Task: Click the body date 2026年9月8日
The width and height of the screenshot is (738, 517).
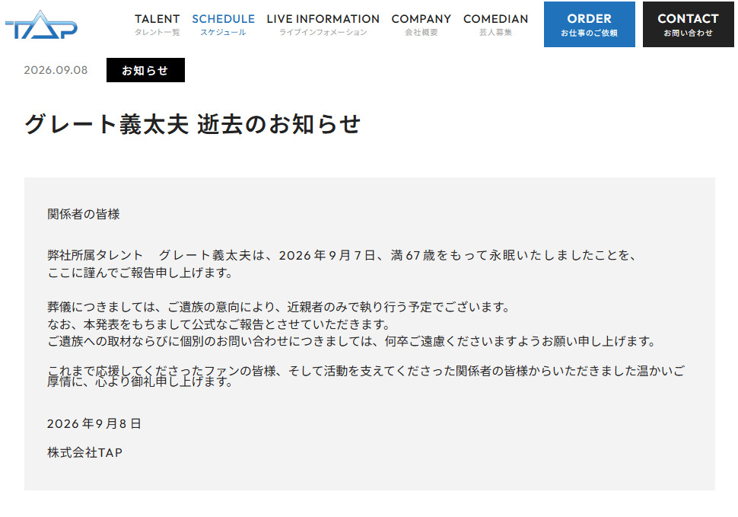Action: pyautogui.click(x=94, y=424)
